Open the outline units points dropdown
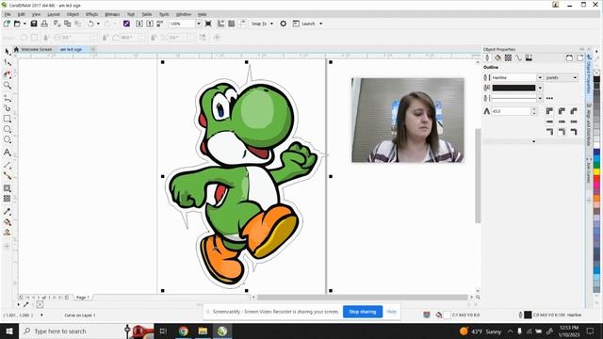This screenshot has height=339, width=603. click(x=562, y=77)
